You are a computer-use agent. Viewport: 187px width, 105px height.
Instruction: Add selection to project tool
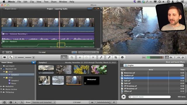click(x=72, y=57)
